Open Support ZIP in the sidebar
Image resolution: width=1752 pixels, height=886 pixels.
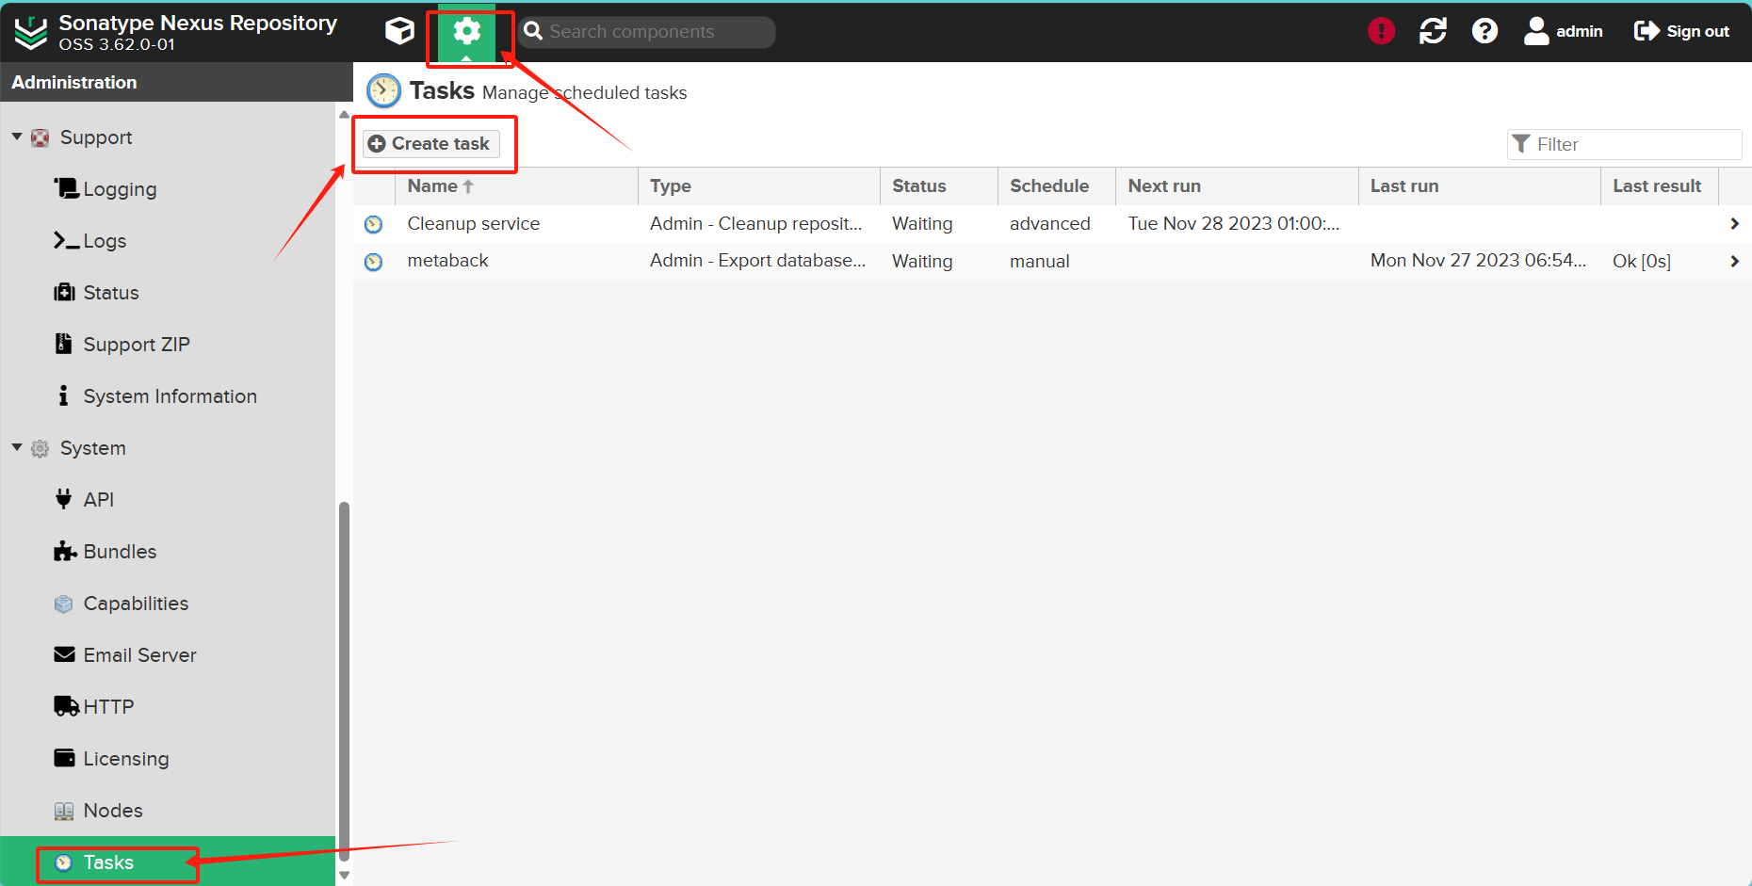pyautogui.click(x=137, y=345)
